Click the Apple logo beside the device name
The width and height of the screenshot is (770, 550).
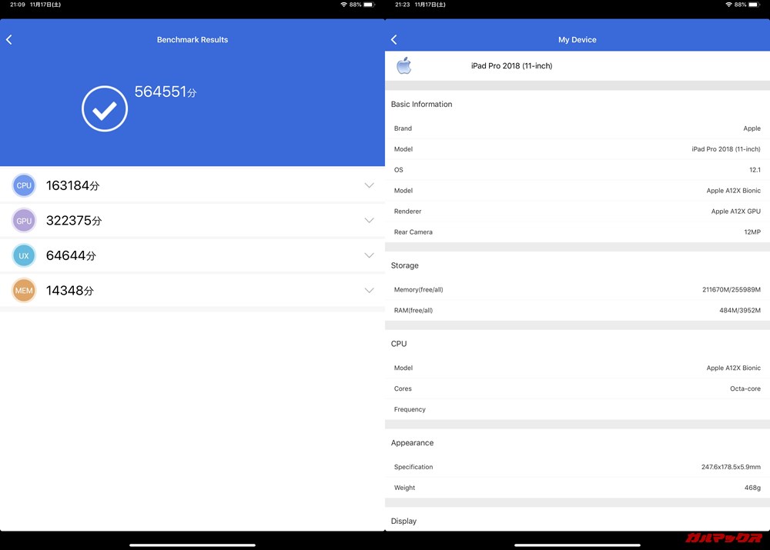tap(405, 65)
